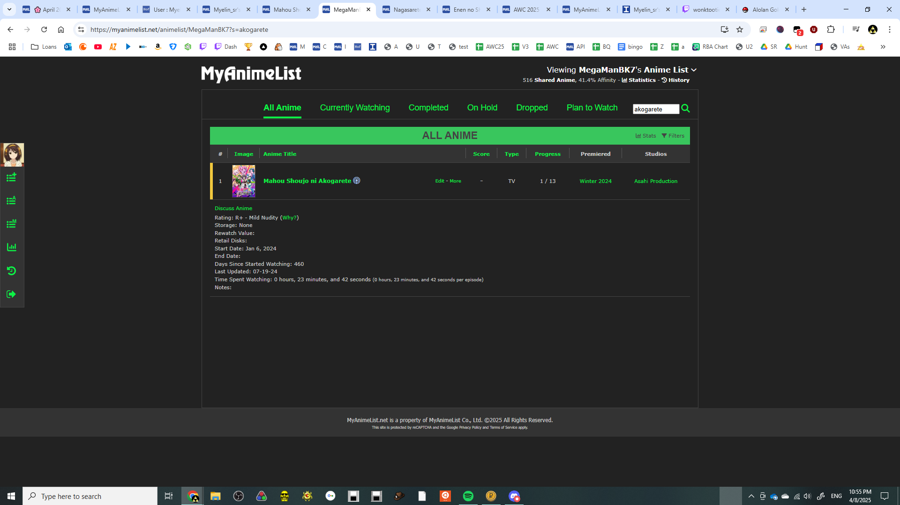Open the Chrome extensions puzzle icon
The width and height of the screenshot is (900, 505).
pyautogui.click(x=831, y=29)
